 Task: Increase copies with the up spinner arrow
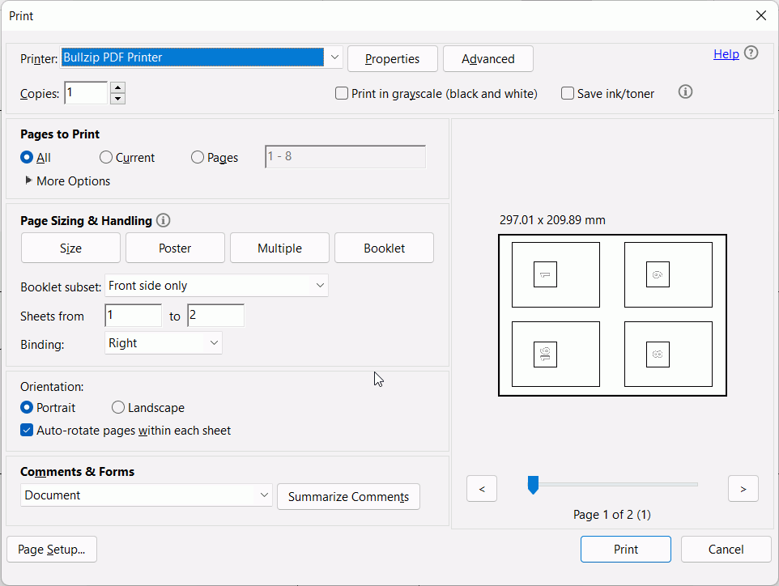[117, 88]
